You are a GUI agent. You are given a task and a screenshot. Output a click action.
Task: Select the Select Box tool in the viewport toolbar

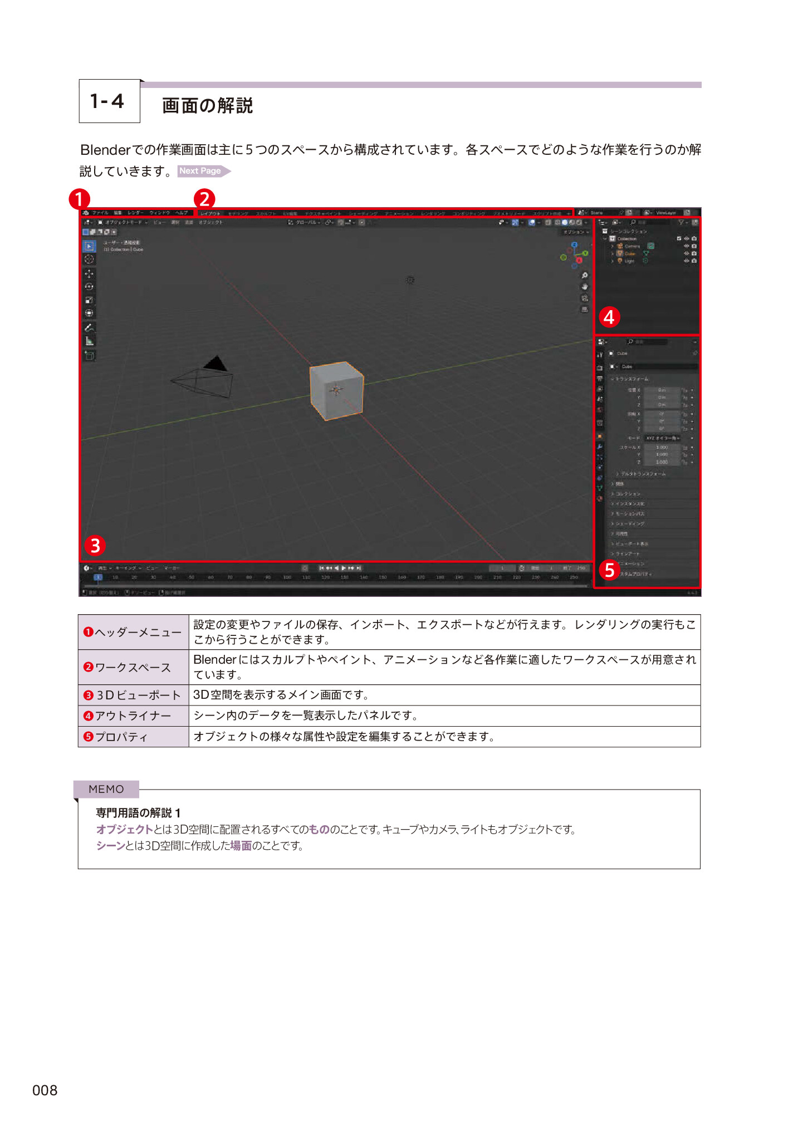point(89,246)
